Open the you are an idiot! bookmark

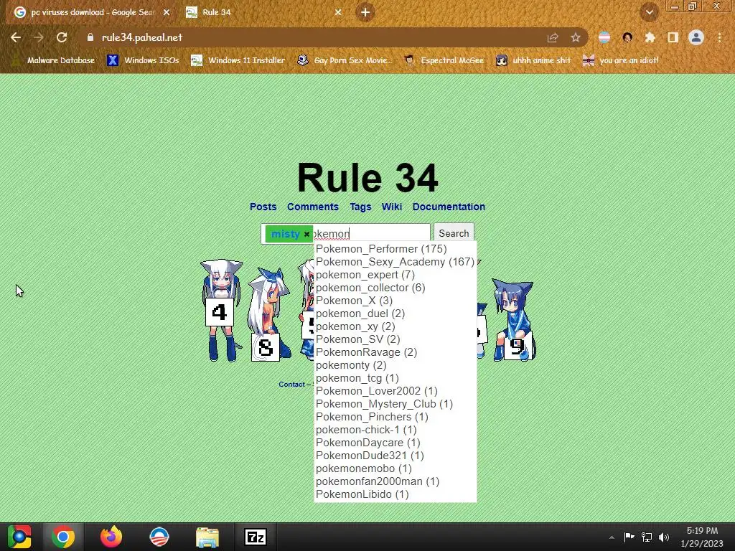[621, 60]
